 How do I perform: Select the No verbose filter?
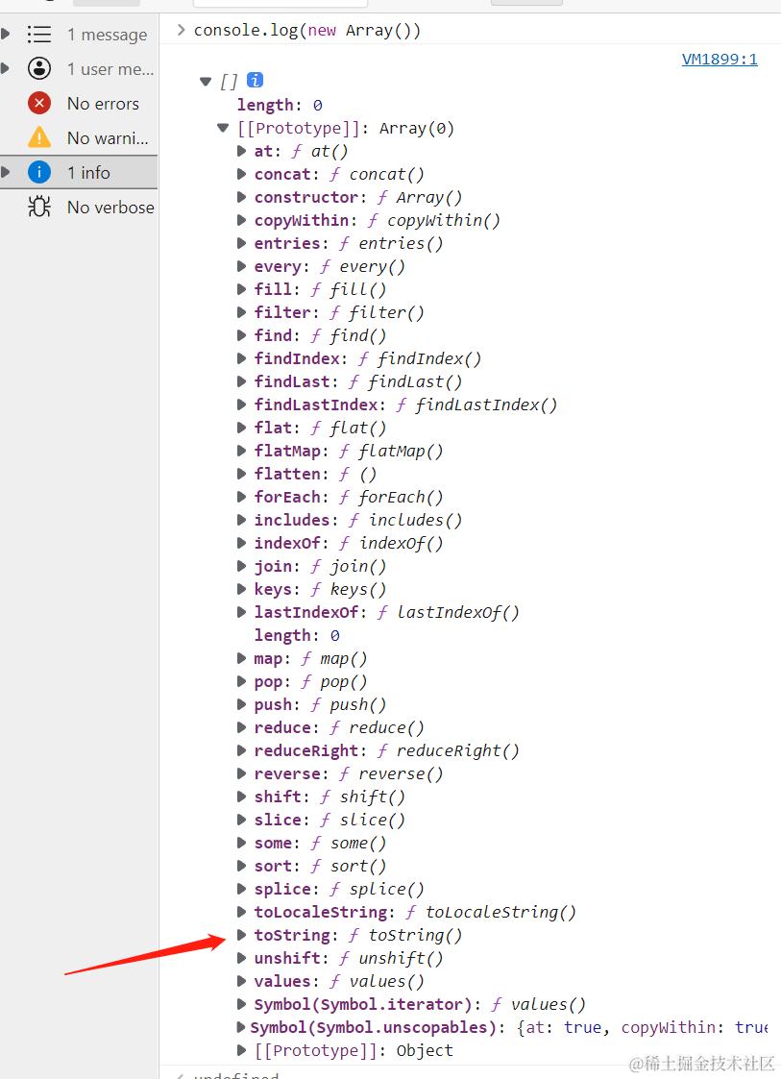109,207
